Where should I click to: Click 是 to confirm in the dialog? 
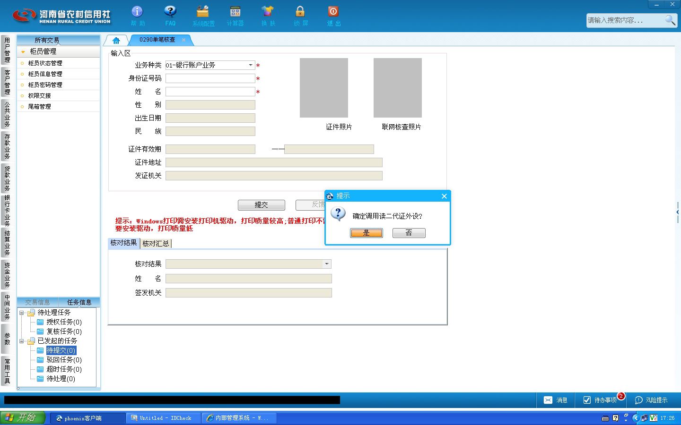coord(367,233)
